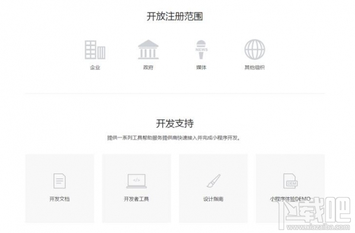355x233 pixels.
Task: Click the 提供一系列工具 description text
Action: (174, 138)
